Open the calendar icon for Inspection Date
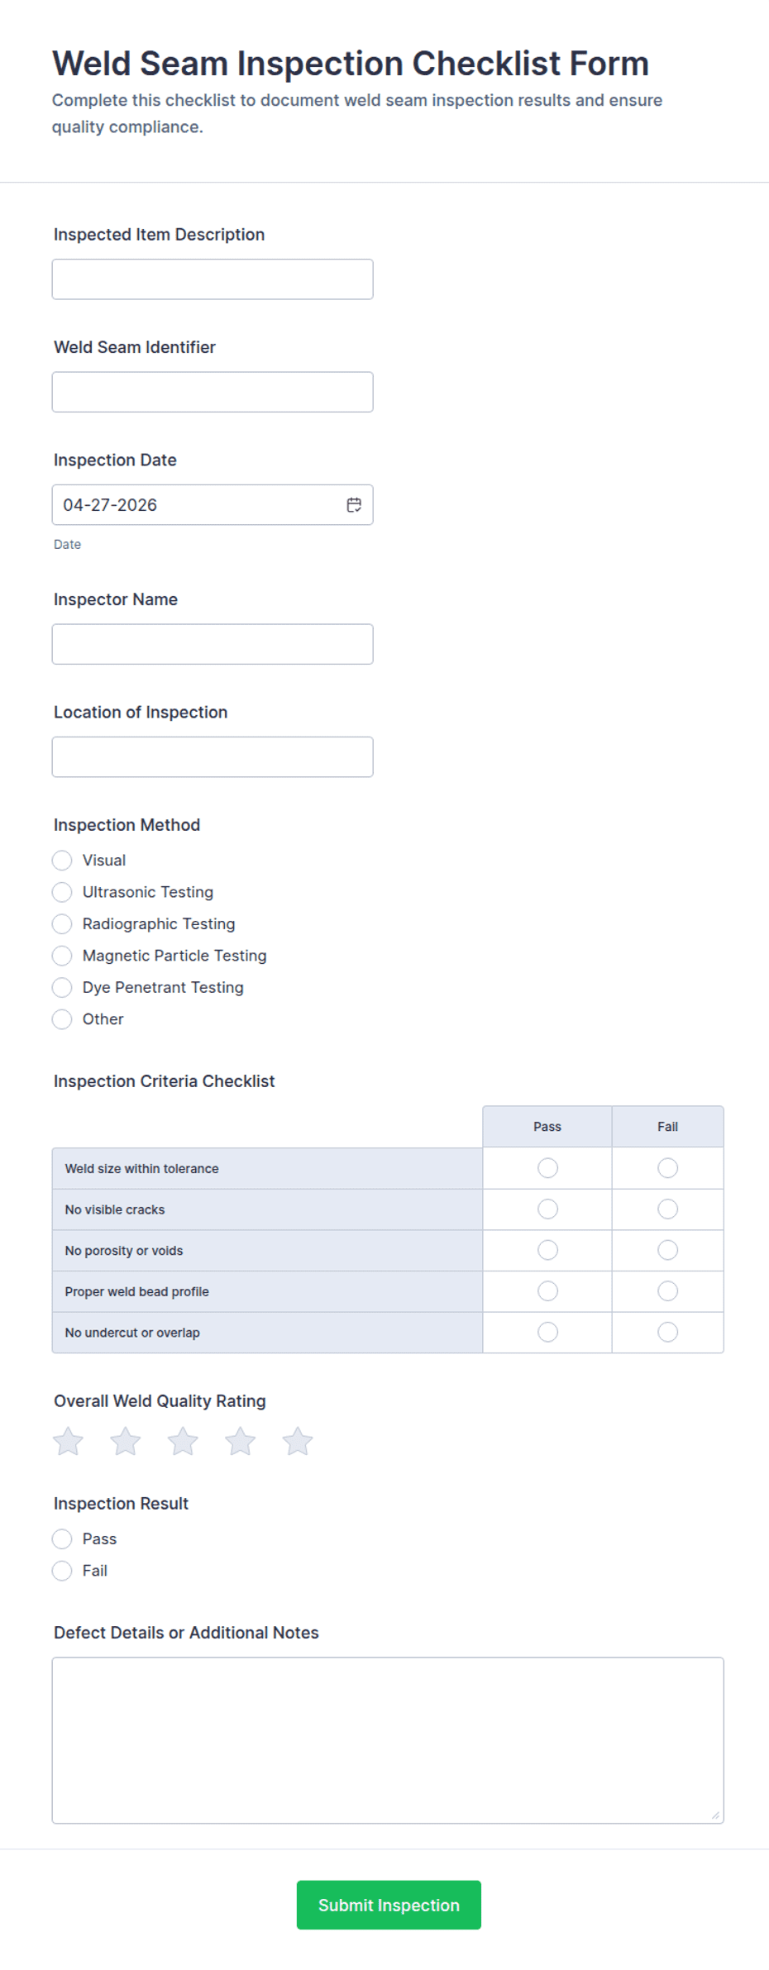This screenshot has width=769, height=1970. click(x=354, y=504)
